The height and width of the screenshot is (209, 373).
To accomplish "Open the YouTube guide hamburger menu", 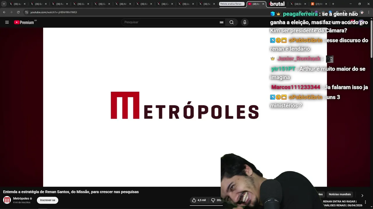I will pos(7,22).
